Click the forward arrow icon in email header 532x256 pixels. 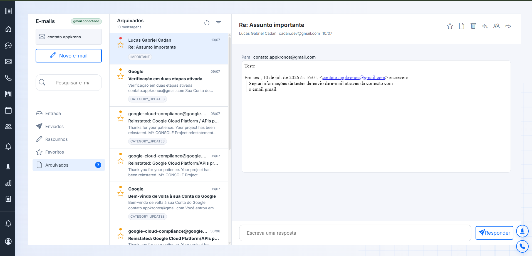point(508,26)
